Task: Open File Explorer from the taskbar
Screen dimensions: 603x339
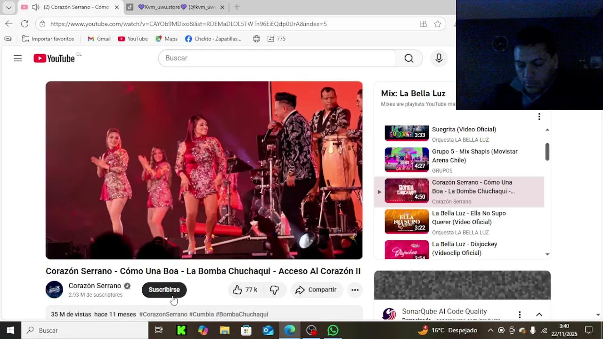Action: [225, 331]
